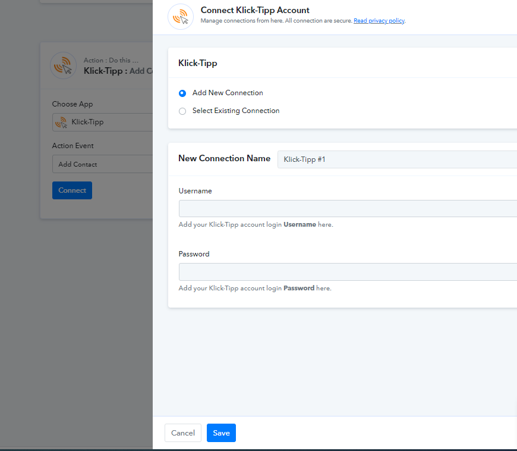Click the Klick-Tipp icon beside Action: Do this
This screenshot has width=517, height=451.
coord(64,65)
